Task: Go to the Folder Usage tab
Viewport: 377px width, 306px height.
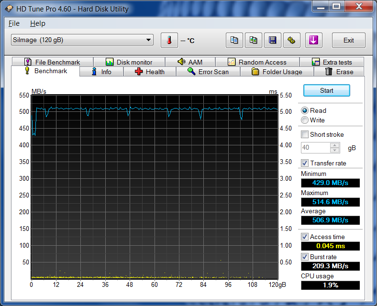Action: click(x=277, y=72)
